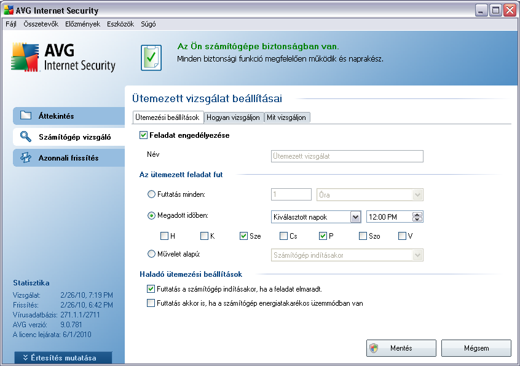Click the Név text field
Image resolution: width=520 pixels, height=366 pixels.
click(x=347, y=156)
